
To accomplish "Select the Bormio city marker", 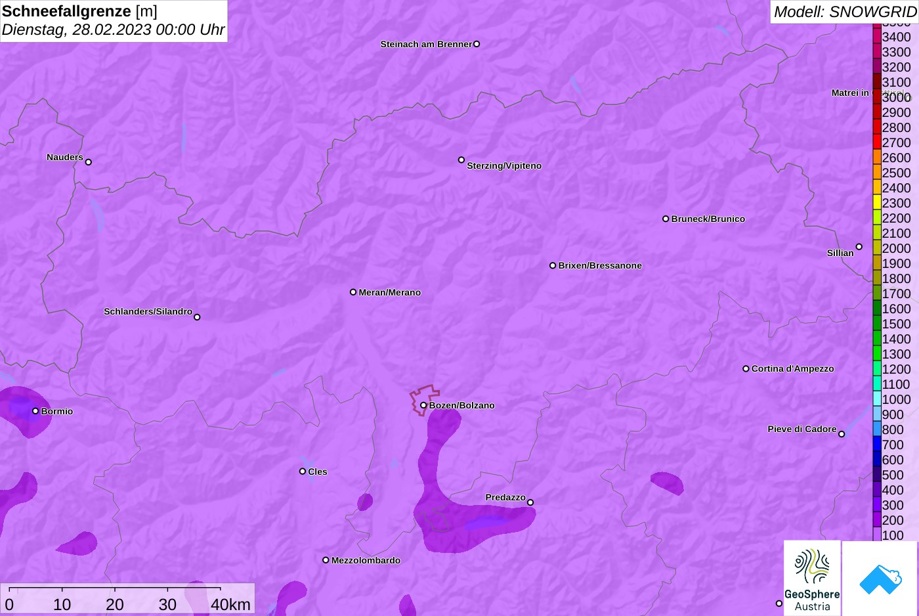I will [x=35, y=411].
